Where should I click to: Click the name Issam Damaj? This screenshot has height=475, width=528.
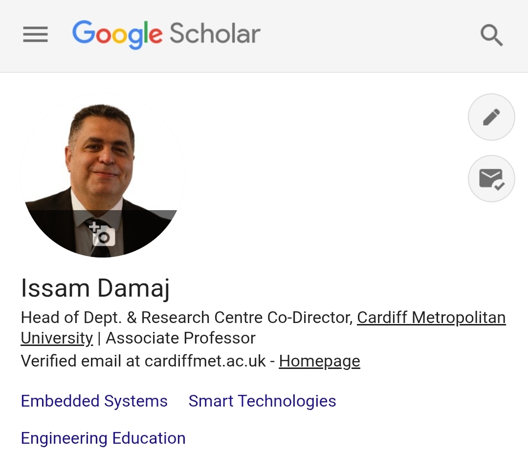click(94, 288)
